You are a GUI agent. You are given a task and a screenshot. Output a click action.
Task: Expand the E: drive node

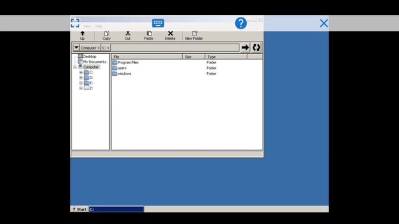[81, 83]
